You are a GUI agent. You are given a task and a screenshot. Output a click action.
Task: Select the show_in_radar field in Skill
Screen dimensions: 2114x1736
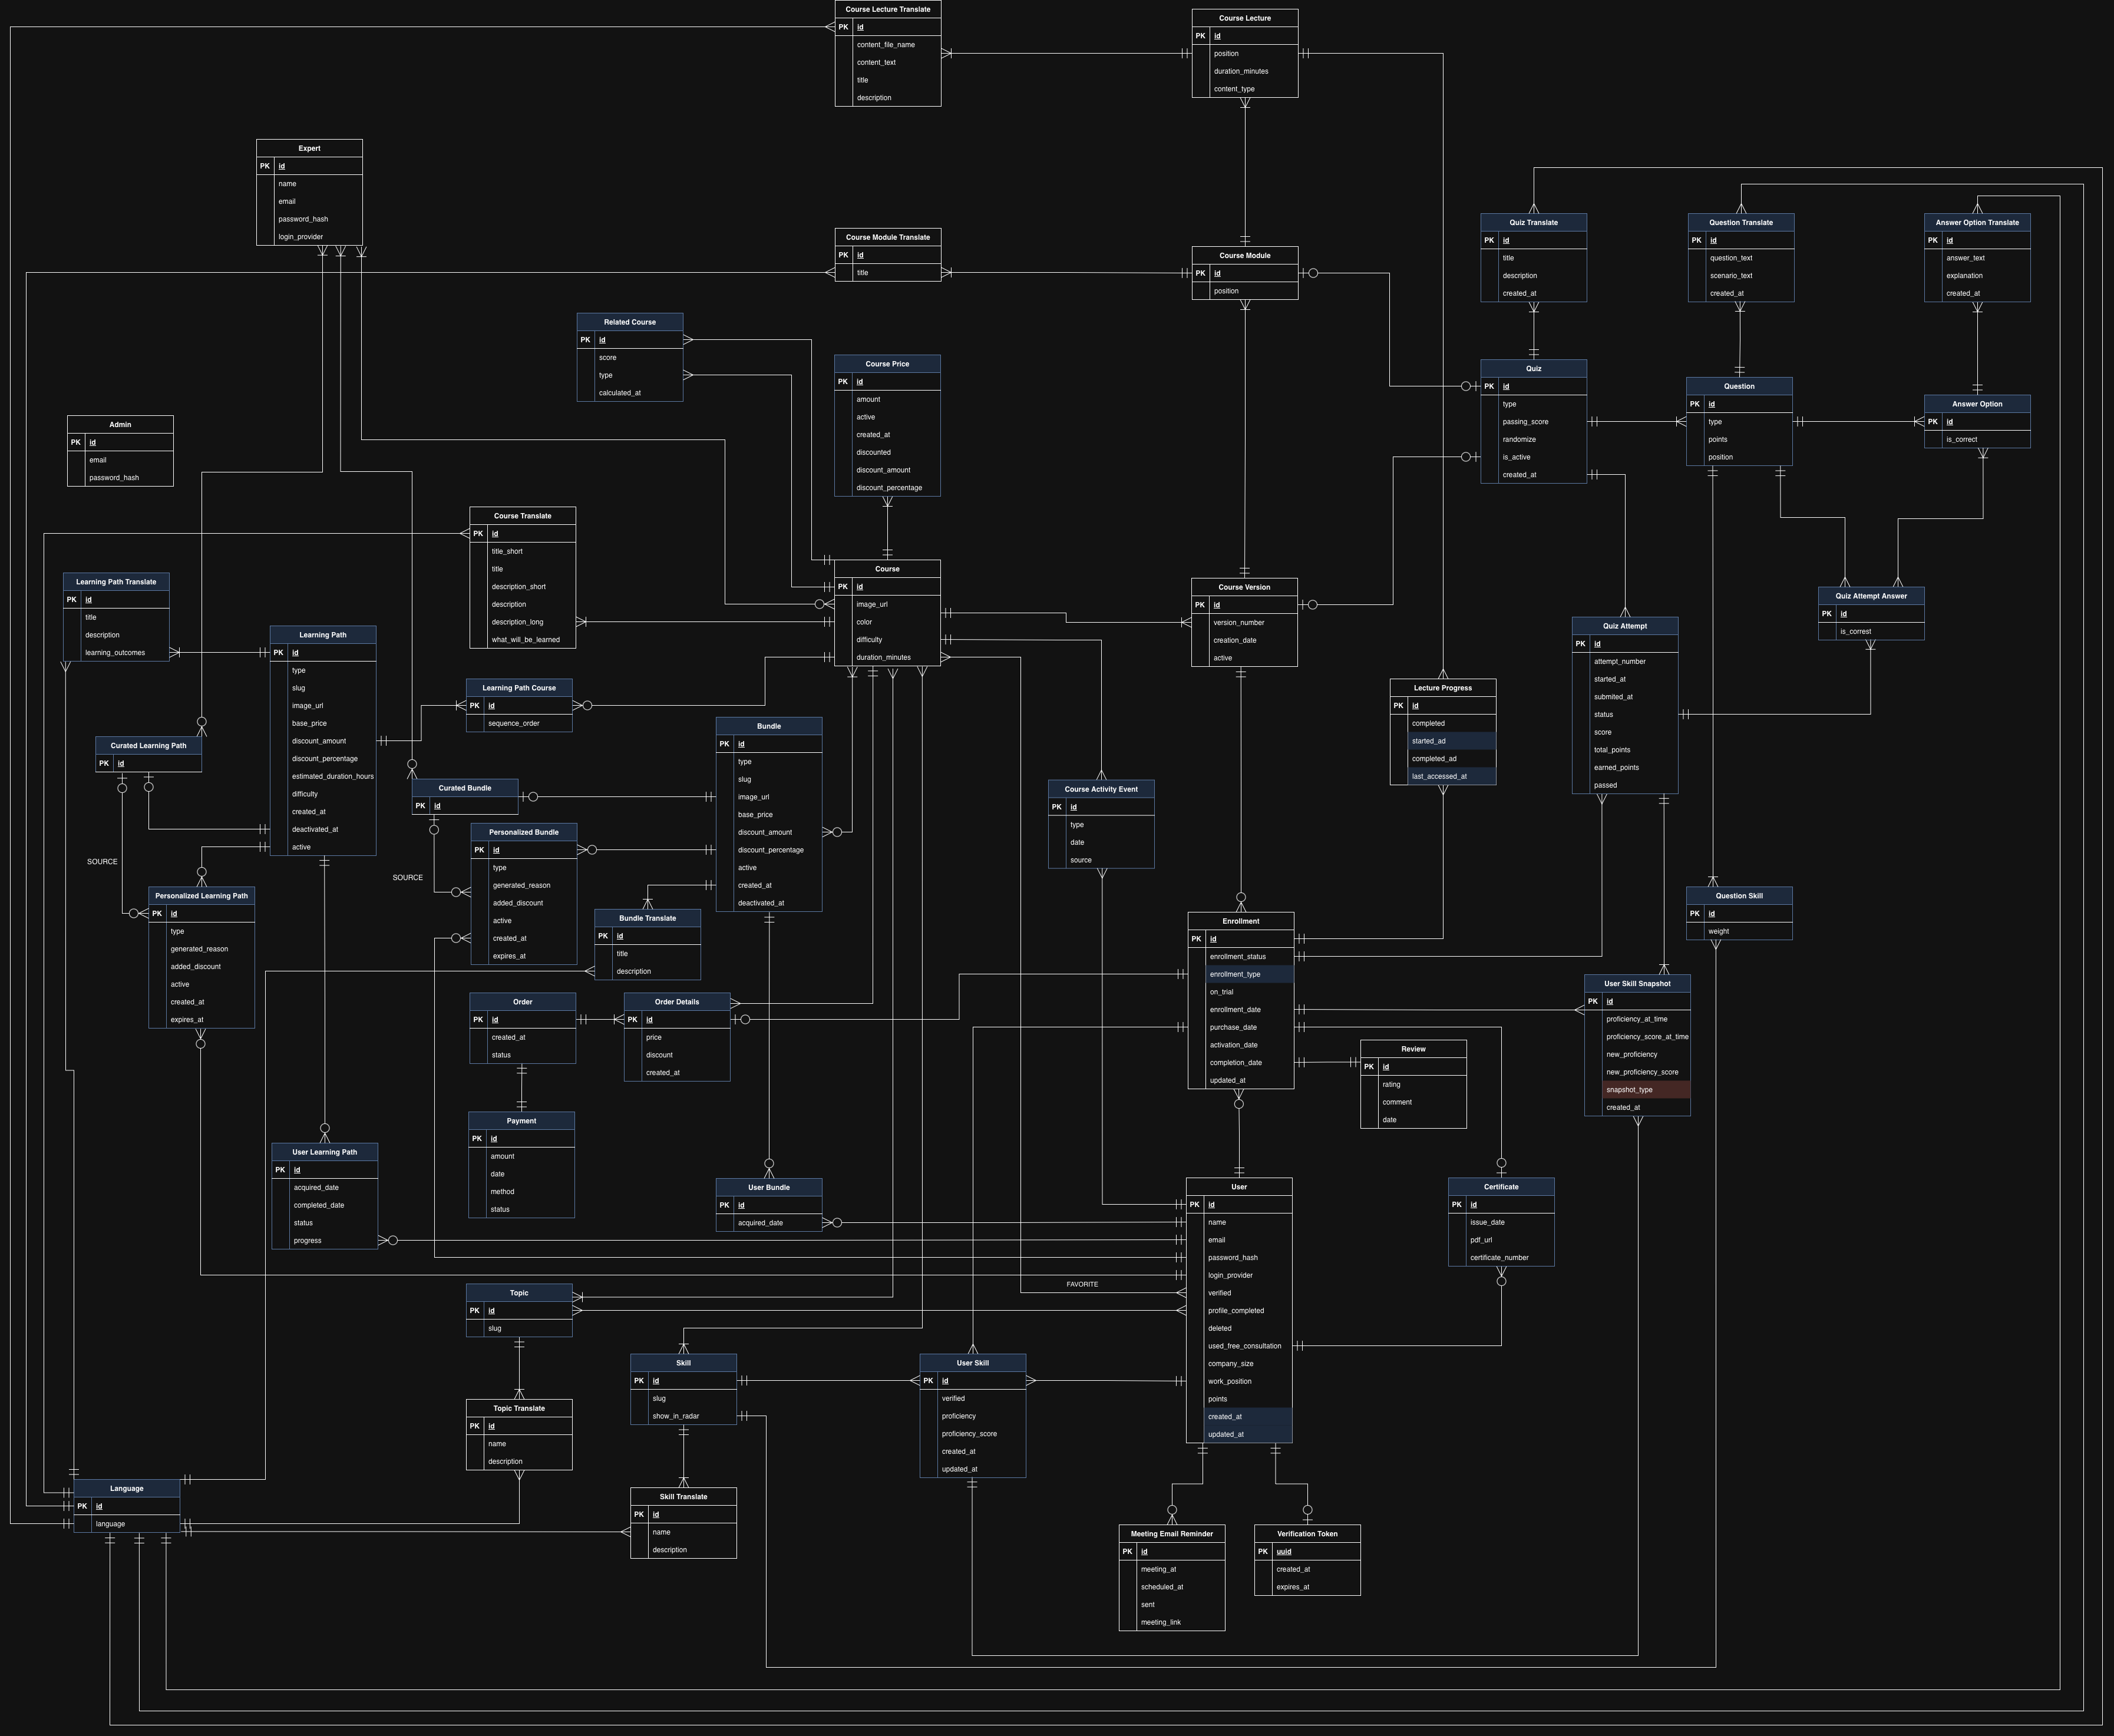point(676,1416)
